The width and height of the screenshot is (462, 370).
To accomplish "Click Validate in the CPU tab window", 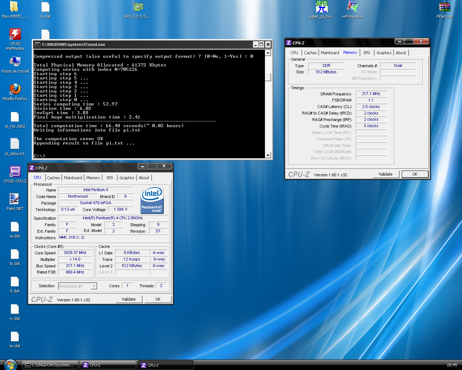I will (128, 299).
